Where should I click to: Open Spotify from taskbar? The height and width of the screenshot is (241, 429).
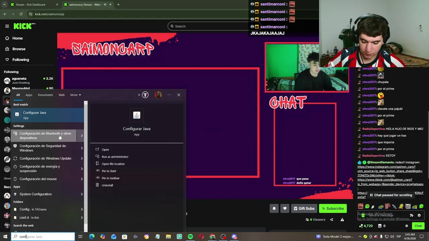click(x=190, y=237)
